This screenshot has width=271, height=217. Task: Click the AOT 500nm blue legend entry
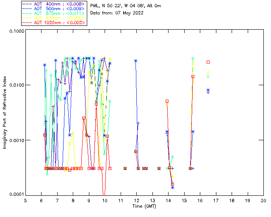[x=54, y=8]
